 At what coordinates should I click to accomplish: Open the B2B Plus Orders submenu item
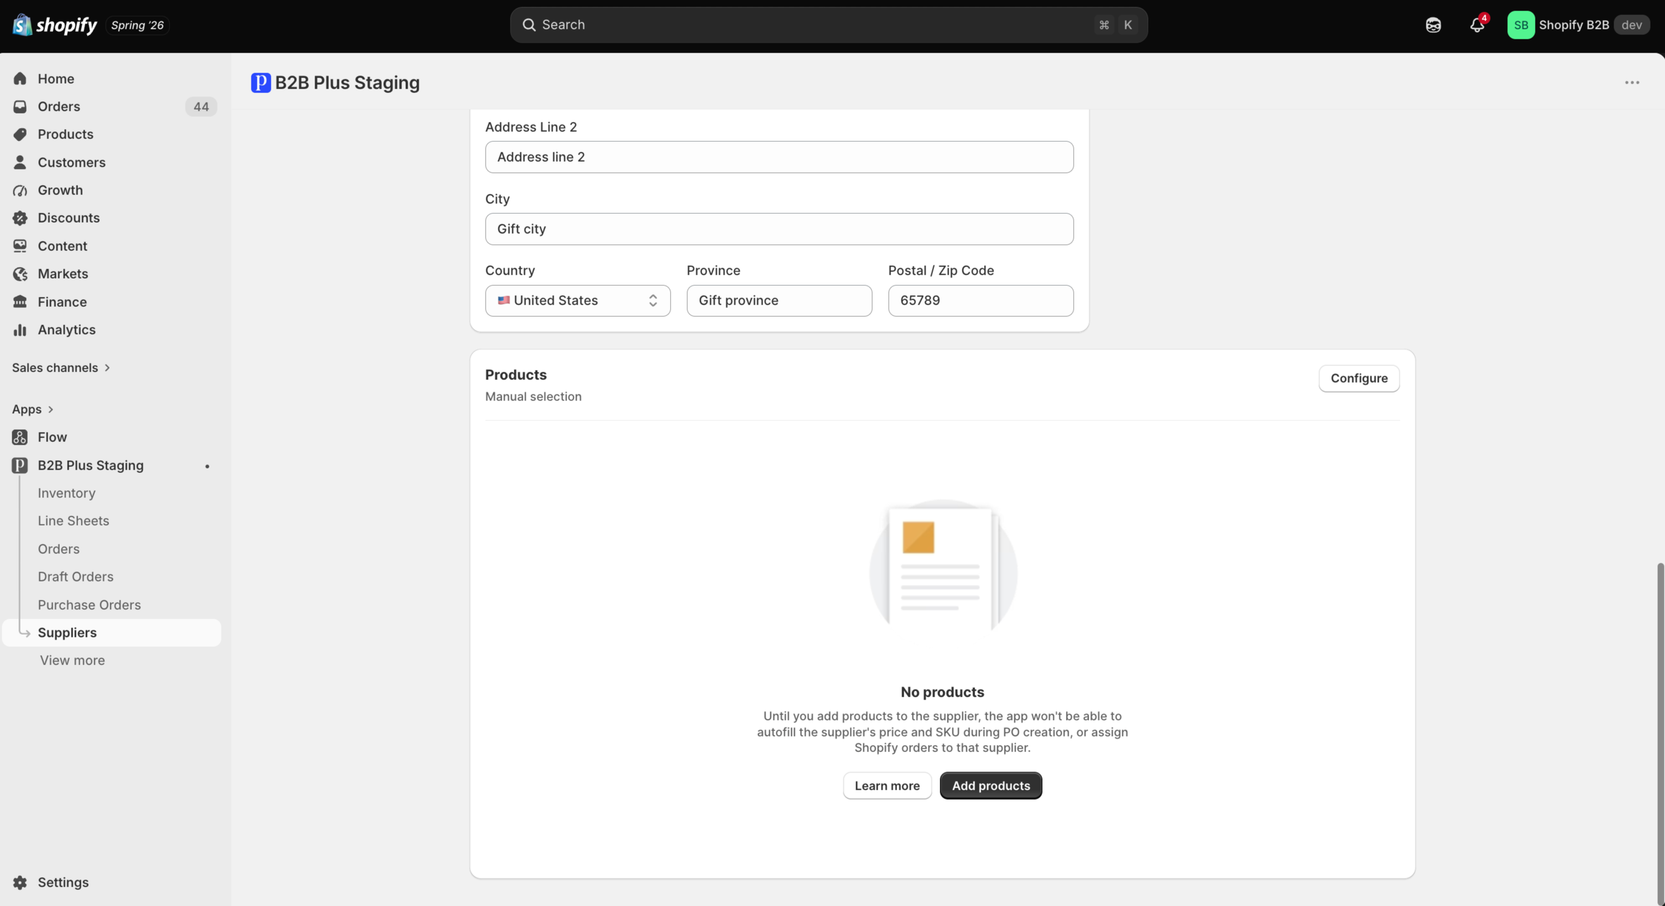tap(59, 549)
